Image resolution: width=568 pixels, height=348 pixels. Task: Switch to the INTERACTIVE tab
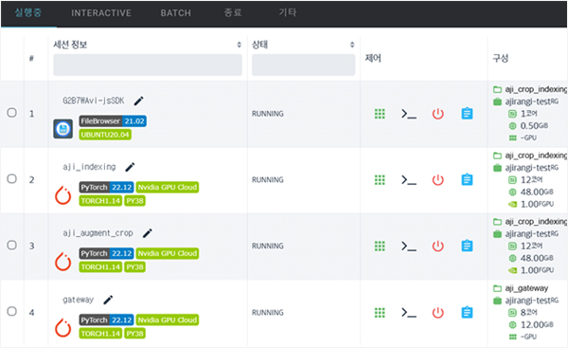[x=101, y=13]
